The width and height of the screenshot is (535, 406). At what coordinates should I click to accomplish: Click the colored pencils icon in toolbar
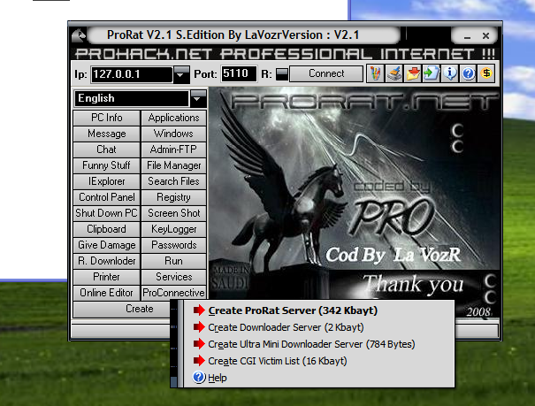[x=378, y=73]
